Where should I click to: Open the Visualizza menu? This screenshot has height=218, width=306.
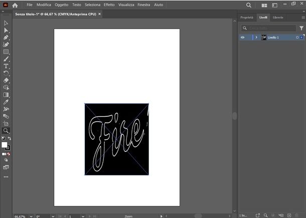coord(126,5)
